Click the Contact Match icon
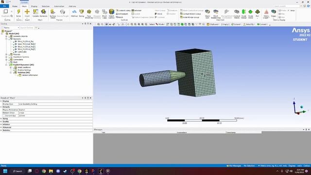The image size is (311, 175). pos(237,12)
